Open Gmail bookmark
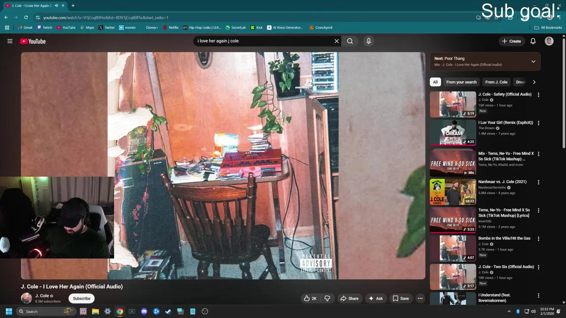Screen dimensions: 566x318 pos(25,27)
